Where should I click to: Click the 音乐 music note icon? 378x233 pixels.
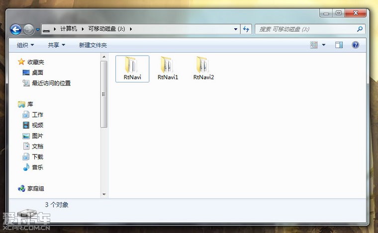[26, 167]
